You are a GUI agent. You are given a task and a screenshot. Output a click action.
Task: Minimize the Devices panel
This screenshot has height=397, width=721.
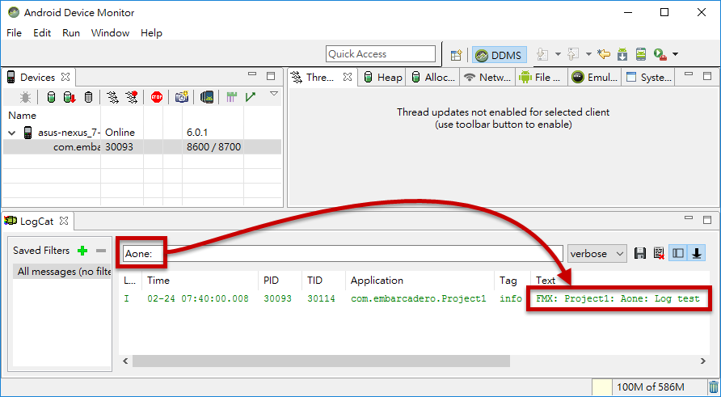pos(252,74)
